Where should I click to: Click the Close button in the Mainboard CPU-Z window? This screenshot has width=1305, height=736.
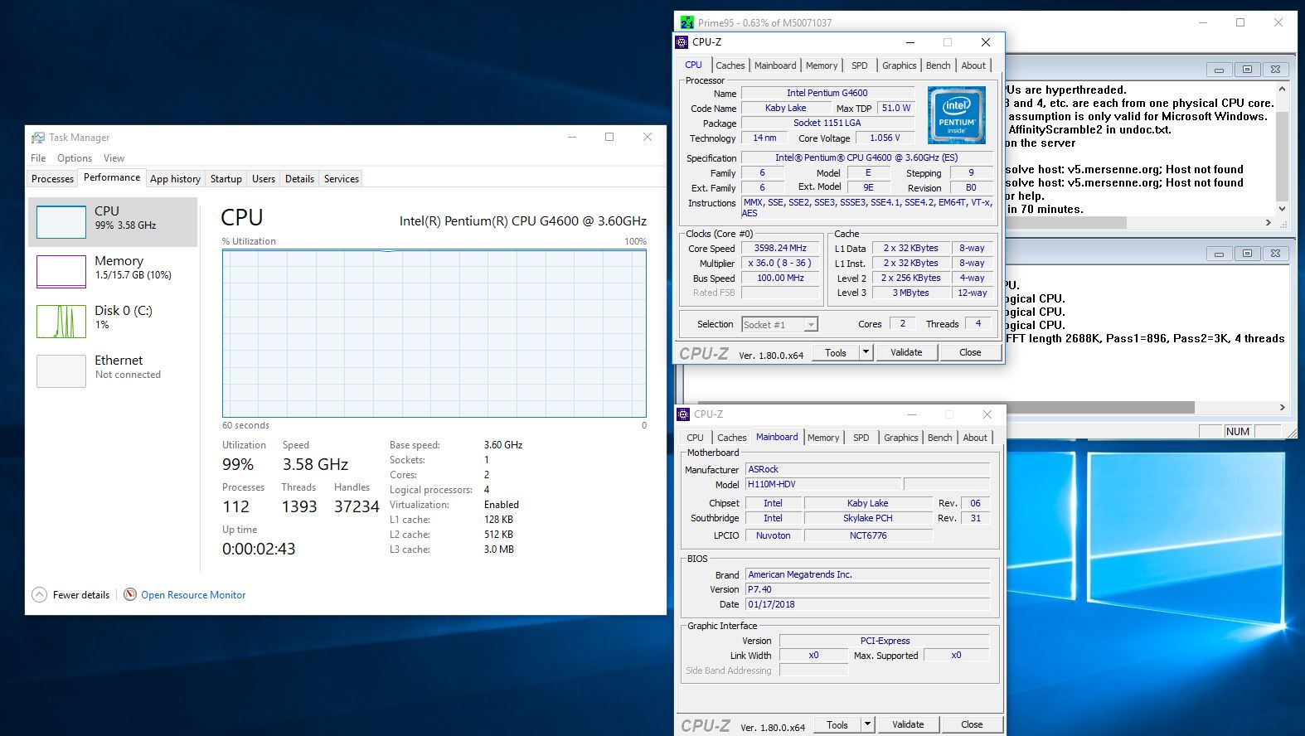pyautogui.click(x=972, y=724)
